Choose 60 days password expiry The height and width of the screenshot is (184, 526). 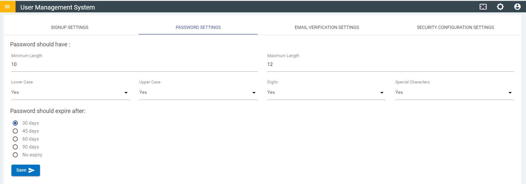point(15,139)
